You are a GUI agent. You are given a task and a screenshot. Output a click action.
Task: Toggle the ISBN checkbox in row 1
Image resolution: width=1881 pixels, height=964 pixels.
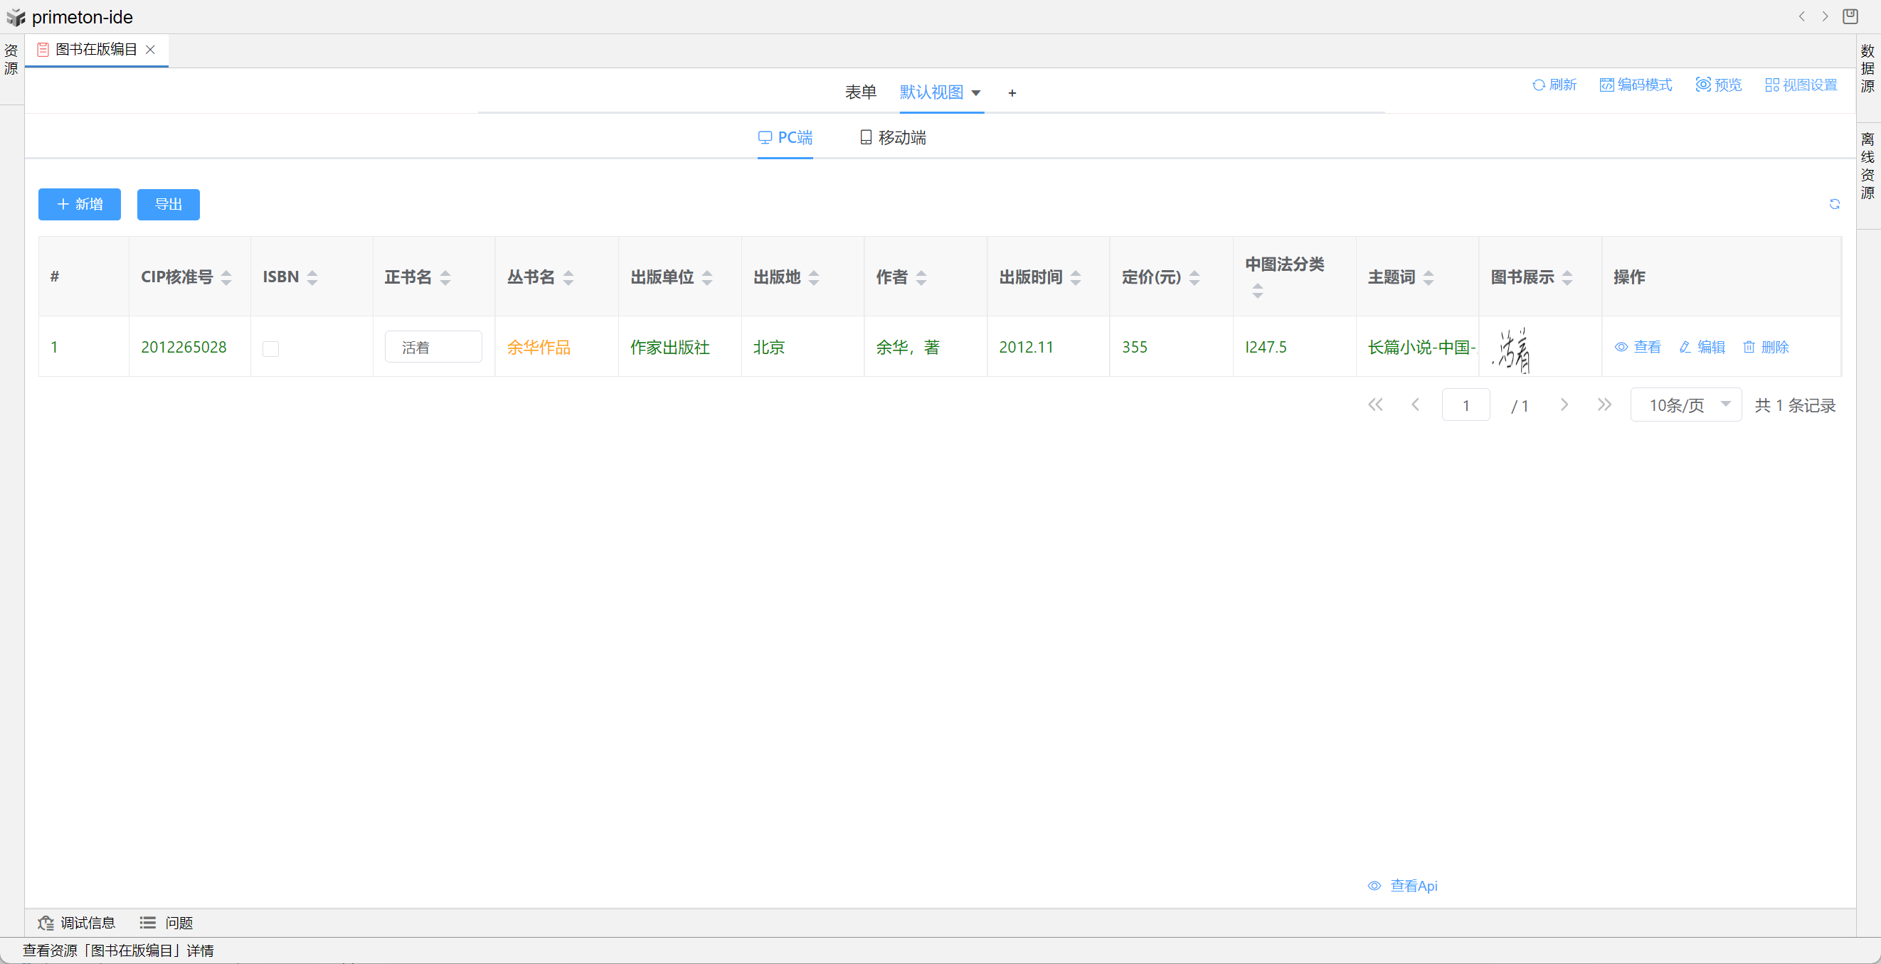click(271, 349)
